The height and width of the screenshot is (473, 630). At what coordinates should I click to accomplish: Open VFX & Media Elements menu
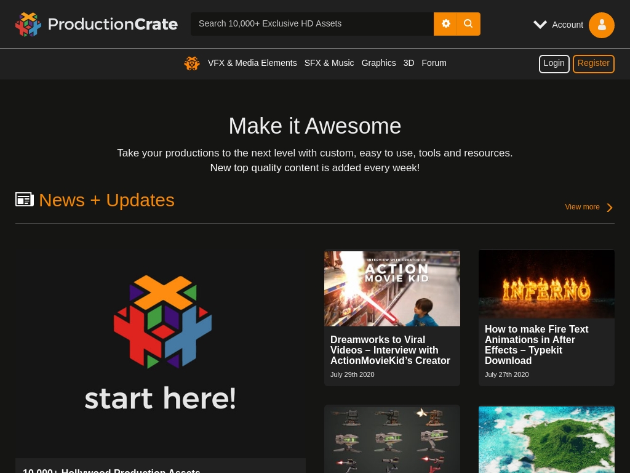point(252,63)
